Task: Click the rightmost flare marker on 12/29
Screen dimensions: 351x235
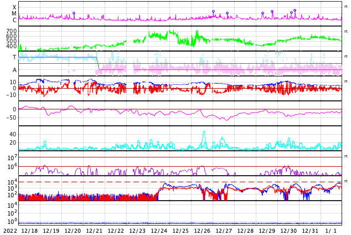Action: tap(272, 12)
